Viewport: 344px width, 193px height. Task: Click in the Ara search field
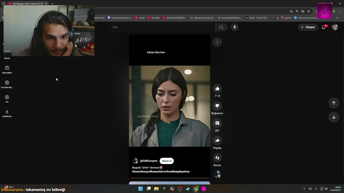tap(162, 27)
